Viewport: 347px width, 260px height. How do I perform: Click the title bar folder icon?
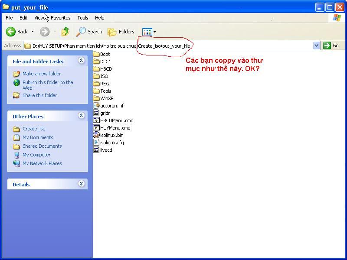coord(6,7)
